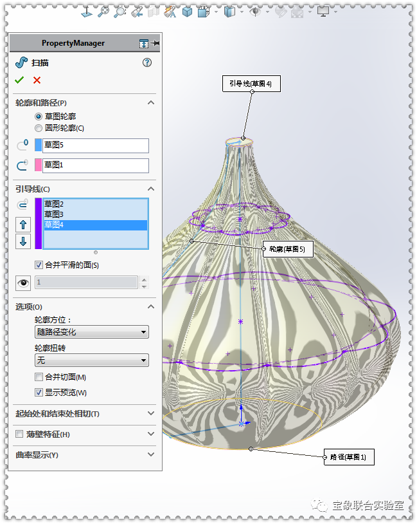Open the 轮廓方位 dropdown
This screenshot has height=524, width=417.
(92, 332)
